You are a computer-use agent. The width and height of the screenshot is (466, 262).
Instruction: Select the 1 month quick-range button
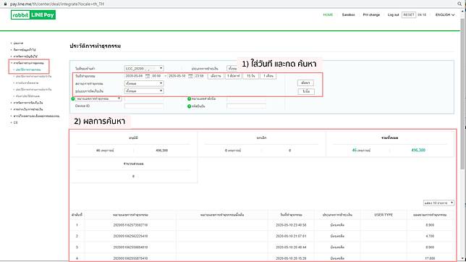(268, 76)
